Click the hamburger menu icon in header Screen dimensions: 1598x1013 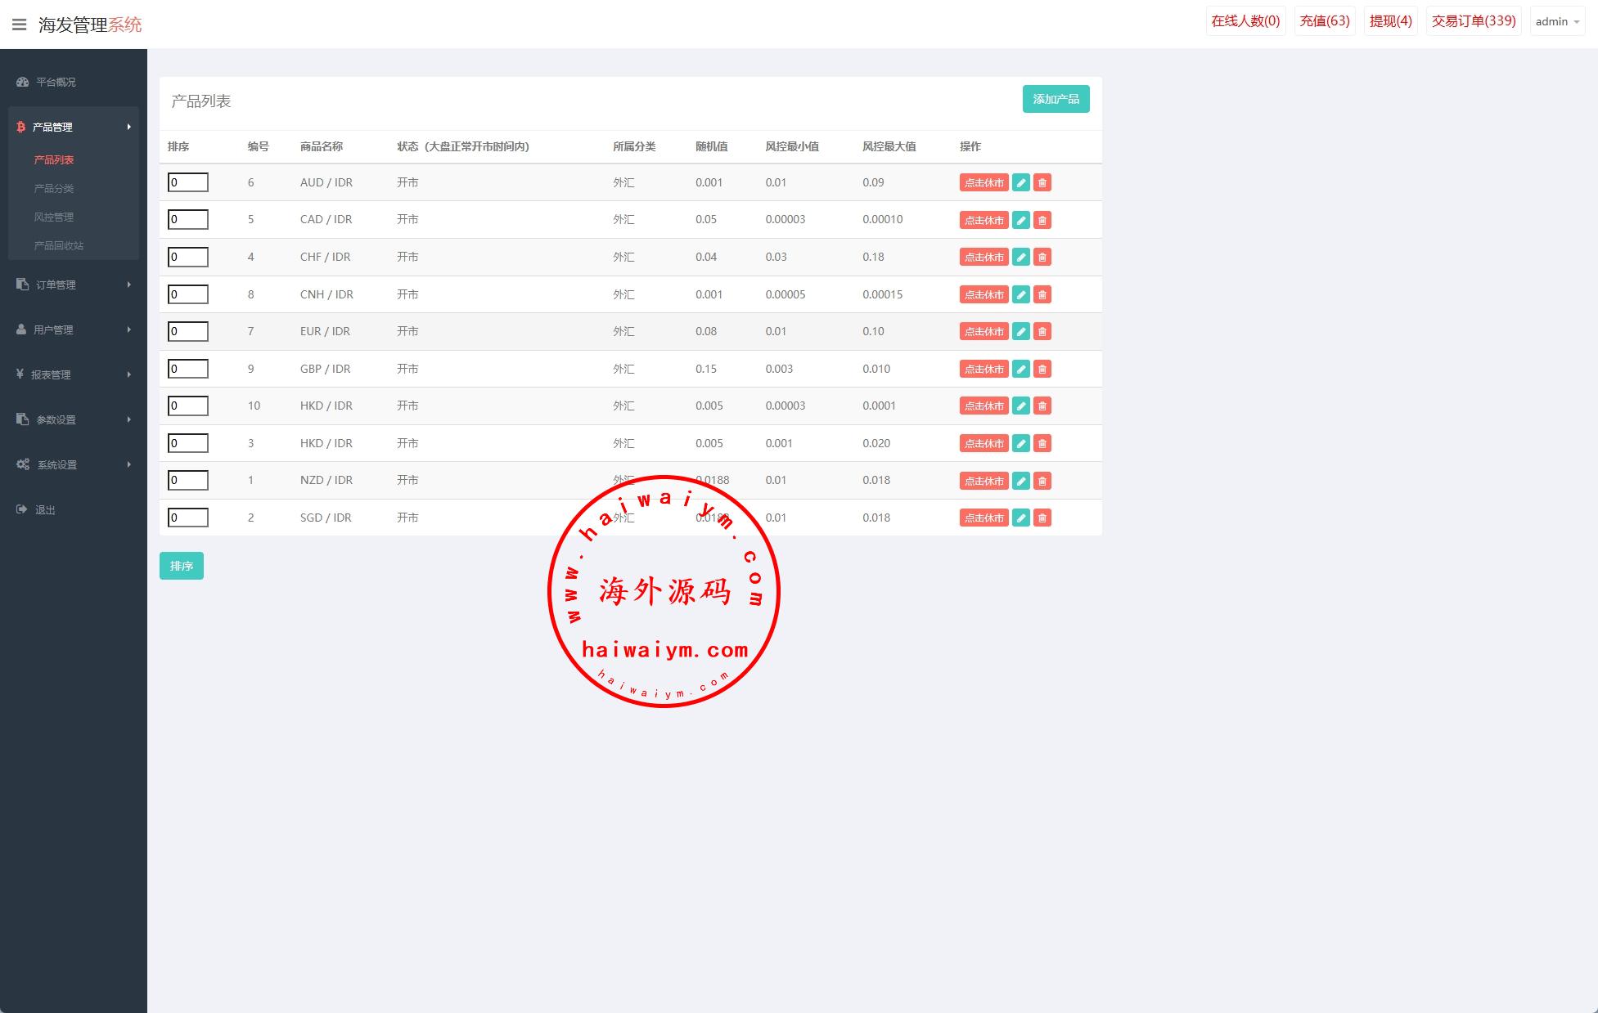(x=20, y=25)
